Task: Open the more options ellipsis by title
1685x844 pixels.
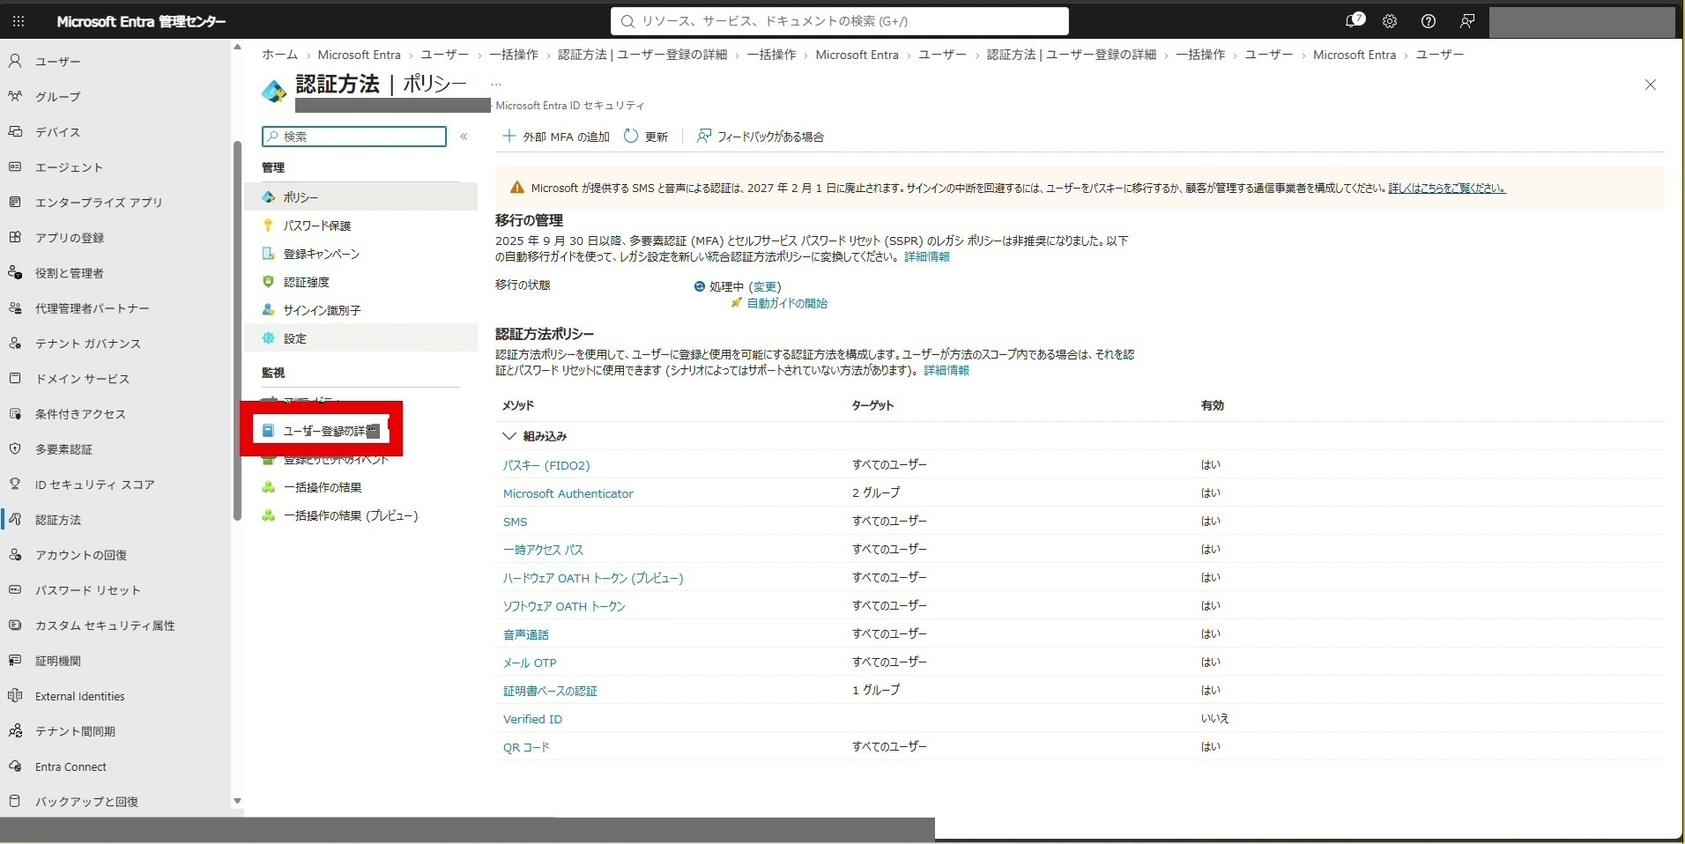Action: click(496, 85)
